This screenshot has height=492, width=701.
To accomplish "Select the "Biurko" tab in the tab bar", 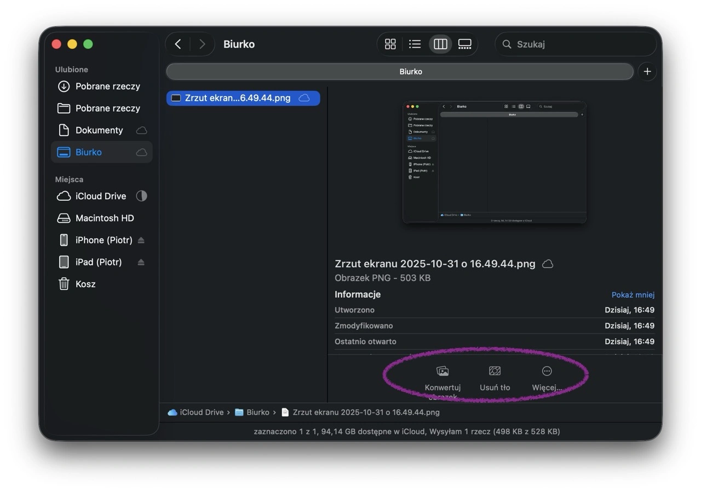I will pyautogui.click(x=410, y=71).
